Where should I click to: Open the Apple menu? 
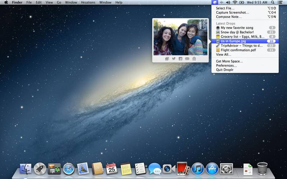[6, 3]
